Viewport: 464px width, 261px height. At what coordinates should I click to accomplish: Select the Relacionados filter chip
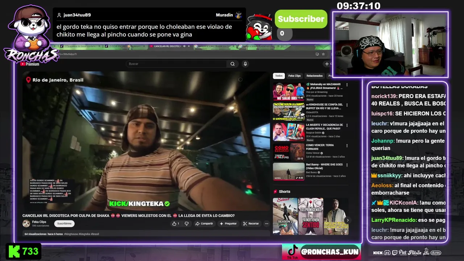click(314, 76)
